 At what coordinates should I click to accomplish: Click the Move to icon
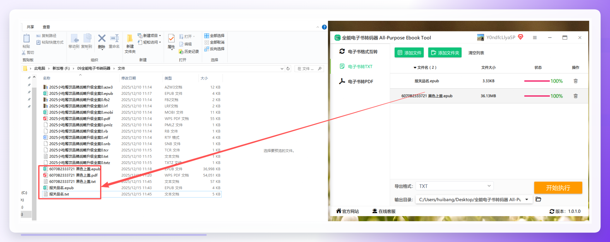click(x=75, y=38)
